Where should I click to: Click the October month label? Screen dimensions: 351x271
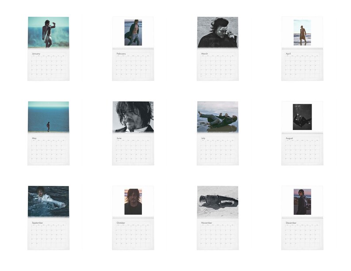[121, 223]
